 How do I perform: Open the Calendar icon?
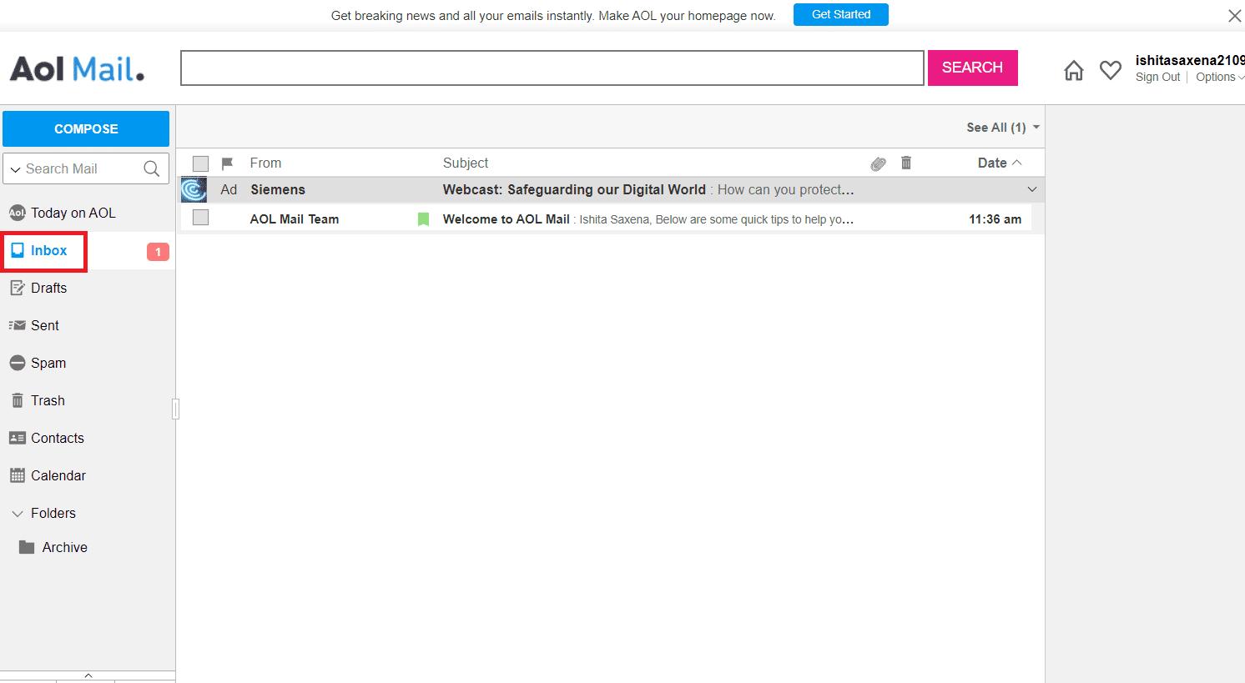[x=18, y=475]
